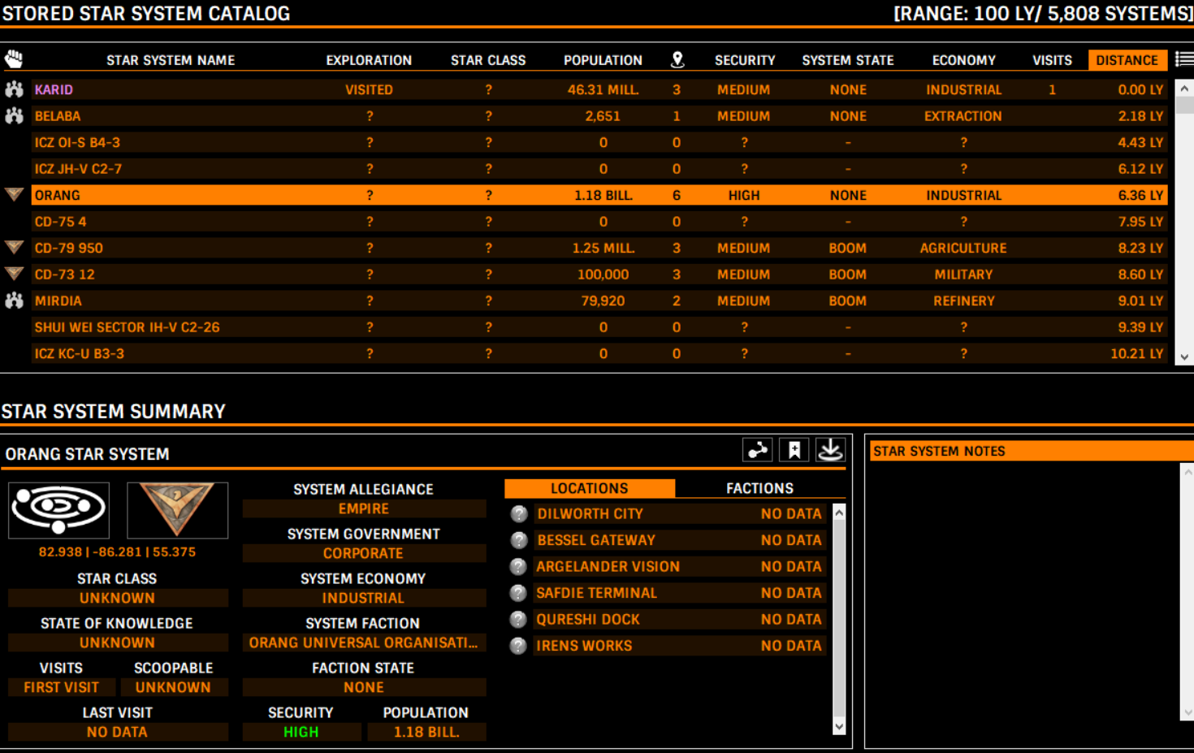Select the ICZ KC-U B3-3 row
Image resolution: width=1194 pixels, height=753 pixels.
tap(599, 353)
